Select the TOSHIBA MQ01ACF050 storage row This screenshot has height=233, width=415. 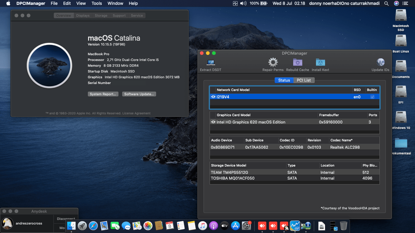(295, 178)
